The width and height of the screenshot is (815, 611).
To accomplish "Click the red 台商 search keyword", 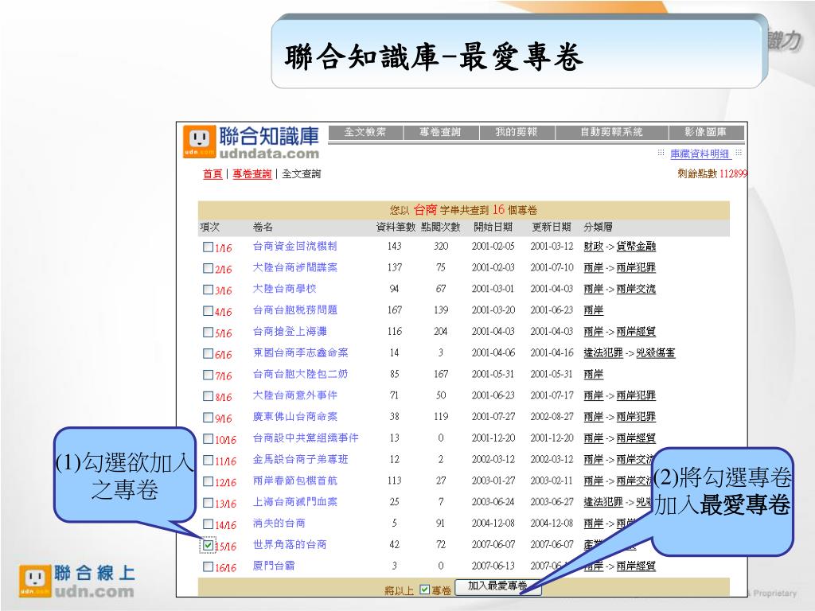I will [425, 210].
